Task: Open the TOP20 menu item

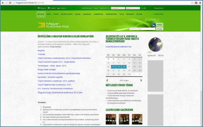Action: pyautogui.click(x=121, y=14)
